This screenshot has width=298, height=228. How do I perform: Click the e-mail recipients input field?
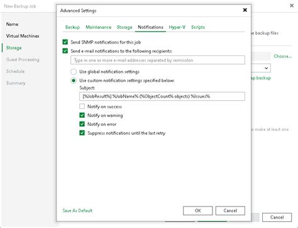coord(158,60)
